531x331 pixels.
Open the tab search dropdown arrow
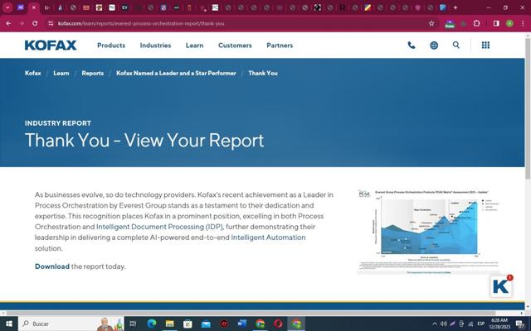coord(7,7)
